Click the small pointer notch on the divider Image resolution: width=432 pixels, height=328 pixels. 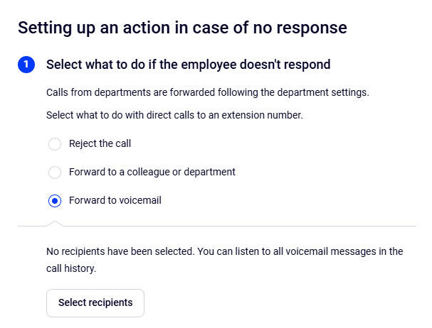point(55,224)
